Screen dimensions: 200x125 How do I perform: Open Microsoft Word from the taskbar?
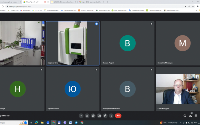70,123
